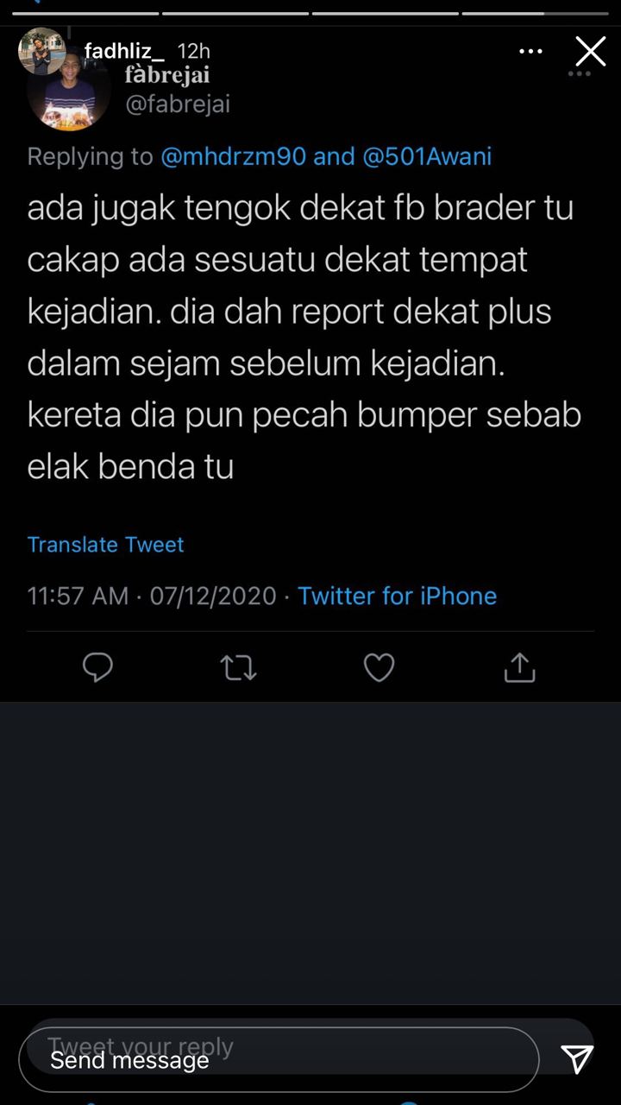Tap the retweet arrows icon
This screenshot has height=1105, width=621.
click(238, 668)
